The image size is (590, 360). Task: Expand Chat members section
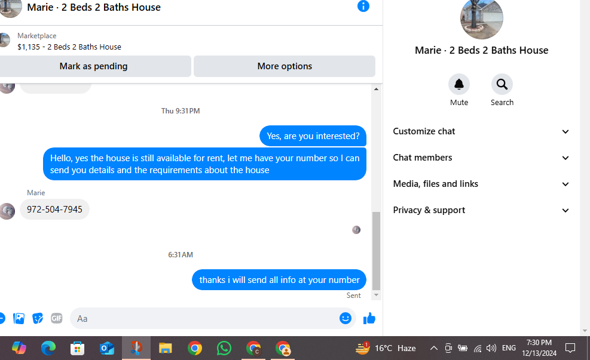coord(481,158)
